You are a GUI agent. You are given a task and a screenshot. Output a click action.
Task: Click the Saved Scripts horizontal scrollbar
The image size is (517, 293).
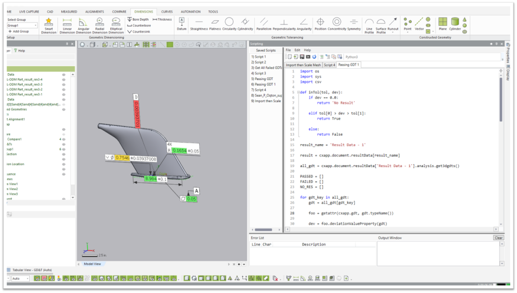(x=263, y=230)
